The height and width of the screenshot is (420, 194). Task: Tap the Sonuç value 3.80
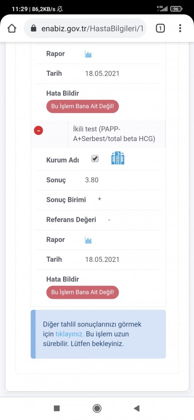pyautogui.click(x=92, y=180)
